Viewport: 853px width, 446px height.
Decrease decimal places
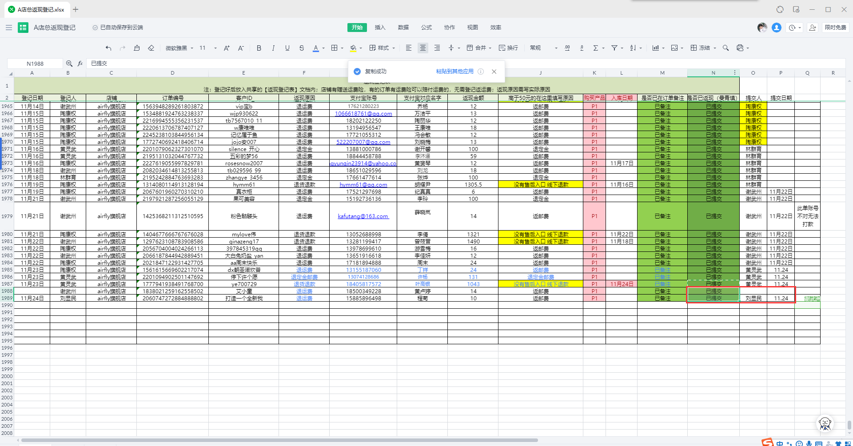[582, 48]
